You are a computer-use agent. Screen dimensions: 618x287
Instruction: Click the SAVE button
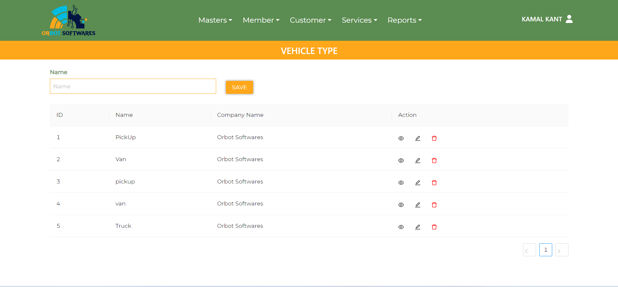[239, 87]
